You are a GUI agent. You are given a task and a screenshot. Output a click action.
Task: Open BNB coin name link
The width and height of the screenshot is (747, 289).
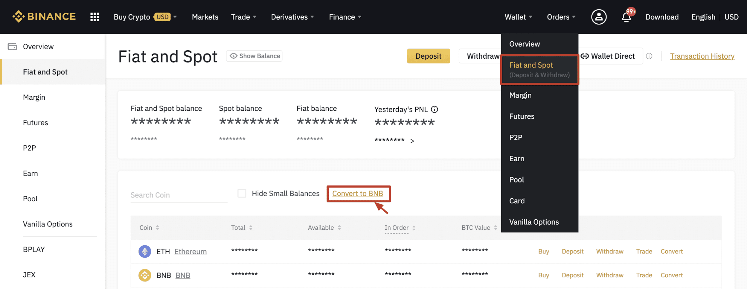pos(183,275)
